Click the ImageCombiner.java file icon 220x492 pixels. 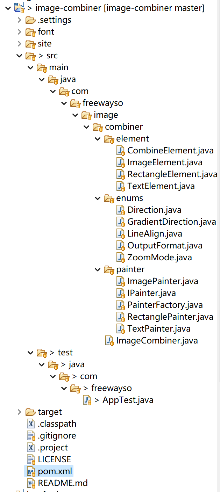coord(110,341)
